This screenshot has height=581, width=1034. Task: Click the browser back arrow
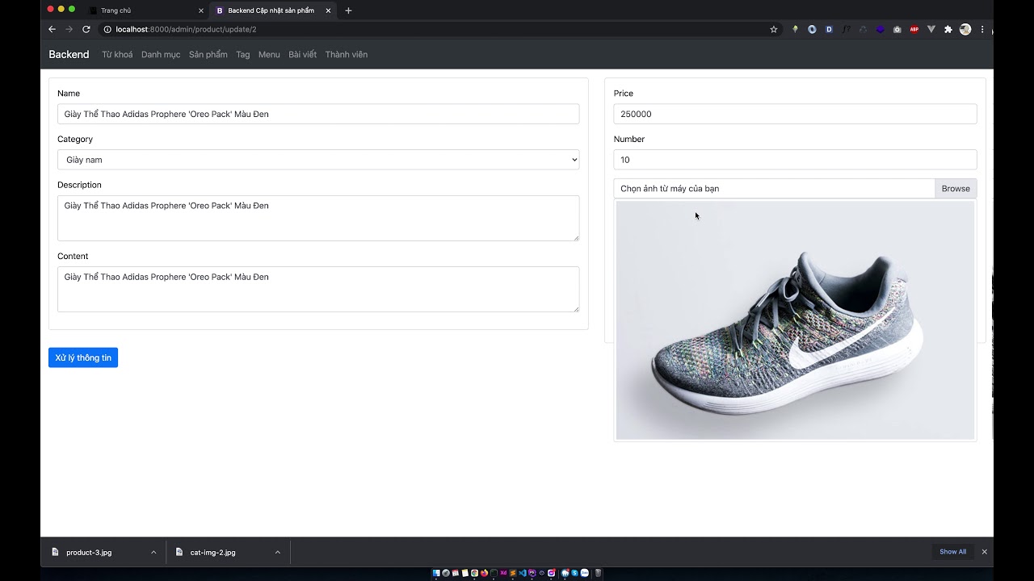point(52,29)
